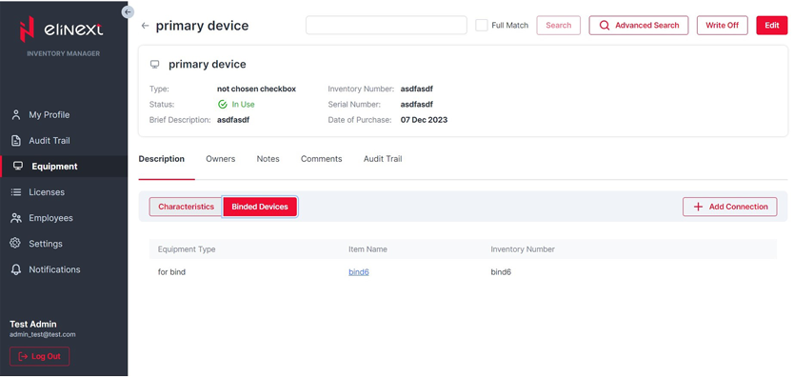The image size is (794, 377).
Task: Click the Employees people icon in sidebar
Action: tap(16, 218)
